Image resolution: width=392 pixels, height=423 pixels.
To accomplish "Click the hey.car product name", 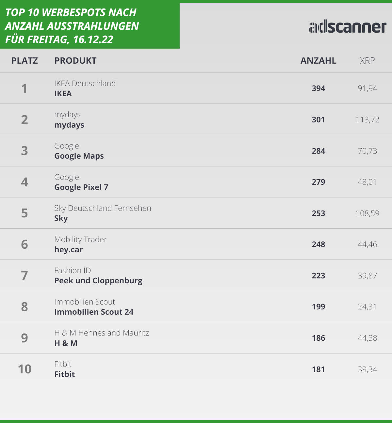I will pos(69,250).
